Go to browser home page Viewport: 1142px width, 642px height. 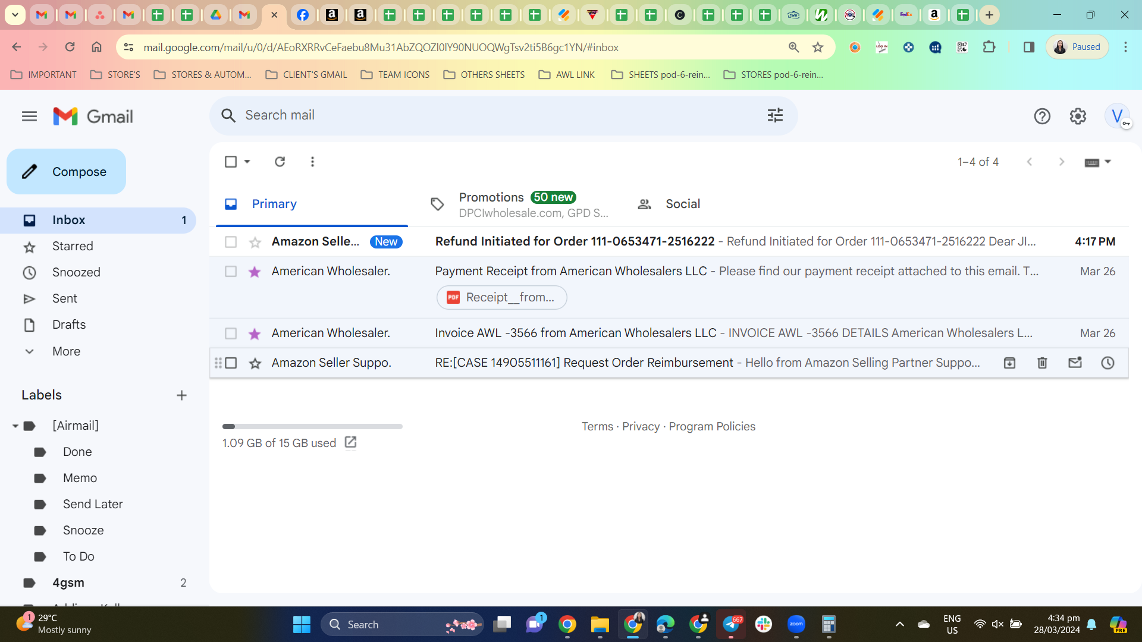tap(96, 47)
